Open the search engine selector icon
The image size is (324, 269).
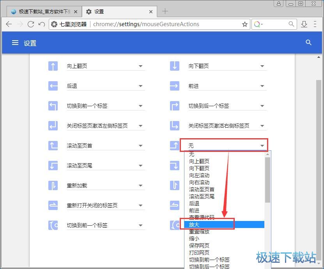click(x=258, y=24)
